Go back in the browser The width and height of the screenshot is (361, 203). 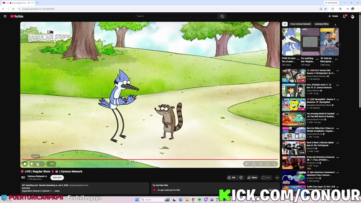[3, 9]
